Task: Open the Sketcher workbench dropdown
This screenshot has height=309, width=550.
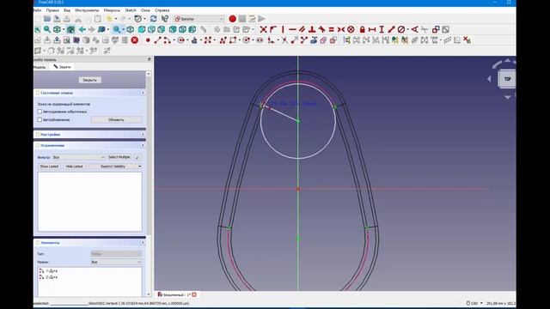Action: click(x=199, y=19)
